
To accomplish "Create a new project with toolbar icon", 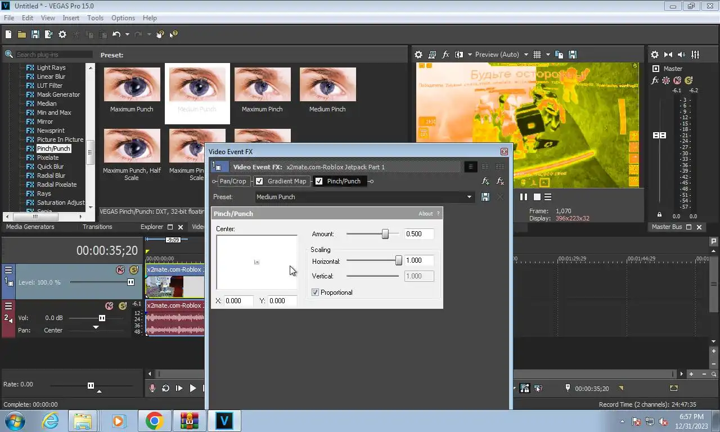I will pos(8,34).
